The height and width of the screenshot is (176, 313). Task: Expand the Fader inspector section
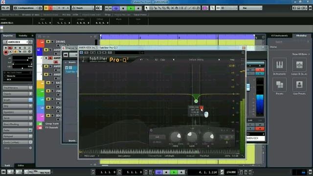[x=18, y=130]
